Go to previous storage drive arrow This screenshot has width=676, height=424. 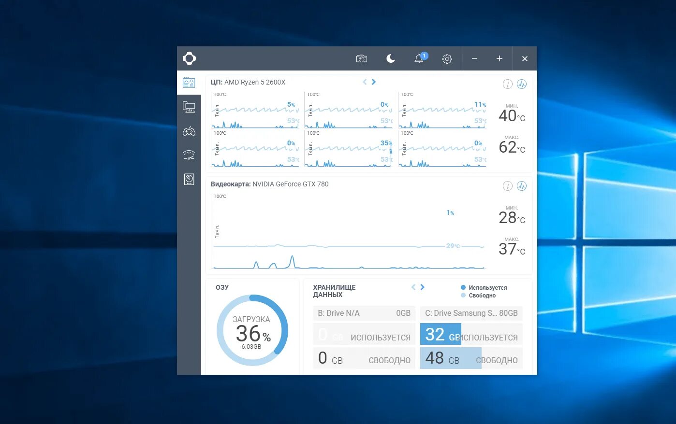pyautogui.click(x=413, y=287)
